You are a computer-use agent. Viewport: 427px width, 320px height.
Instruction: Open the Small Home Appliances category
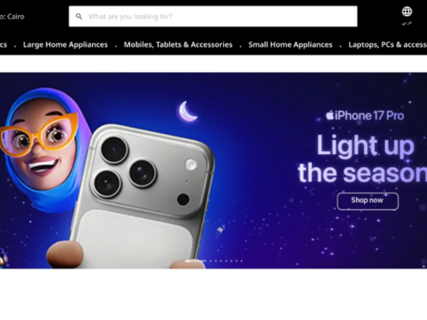click(290, 45)
